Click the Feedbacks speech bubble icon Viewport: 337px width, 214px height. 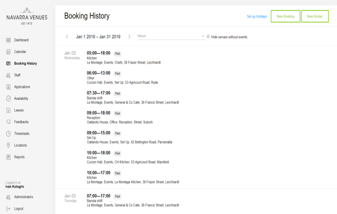9,122
